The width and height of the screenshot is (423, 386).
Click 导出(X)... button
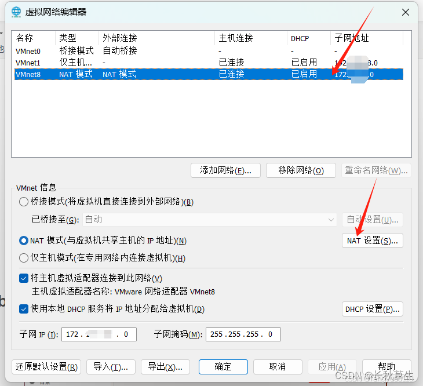point(165,367)
